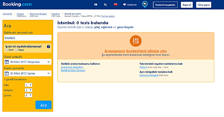Go to Anasayfa breadcrumb

7,14
